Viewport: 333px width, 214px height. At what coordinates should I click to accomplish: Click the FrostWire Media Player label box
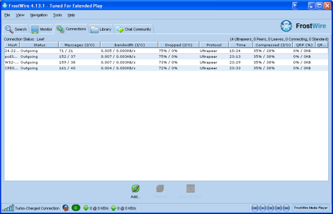click(x=311, y=208)
